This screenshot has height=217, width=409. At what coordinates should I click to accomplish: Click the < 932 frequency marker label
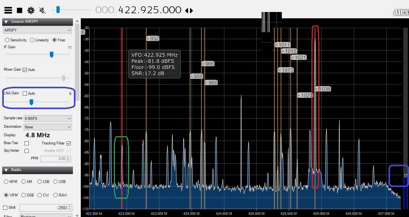153,38
